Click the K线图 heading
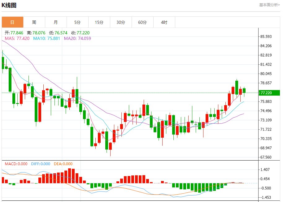This screenshot has height=202, width=283. click(9, 5)
